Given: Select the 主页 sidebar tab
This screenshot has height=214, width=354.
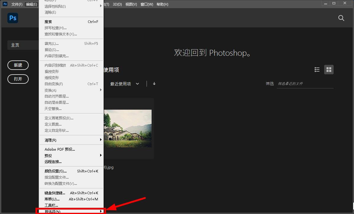Looking at the screenshot, I should coord(23,45).
